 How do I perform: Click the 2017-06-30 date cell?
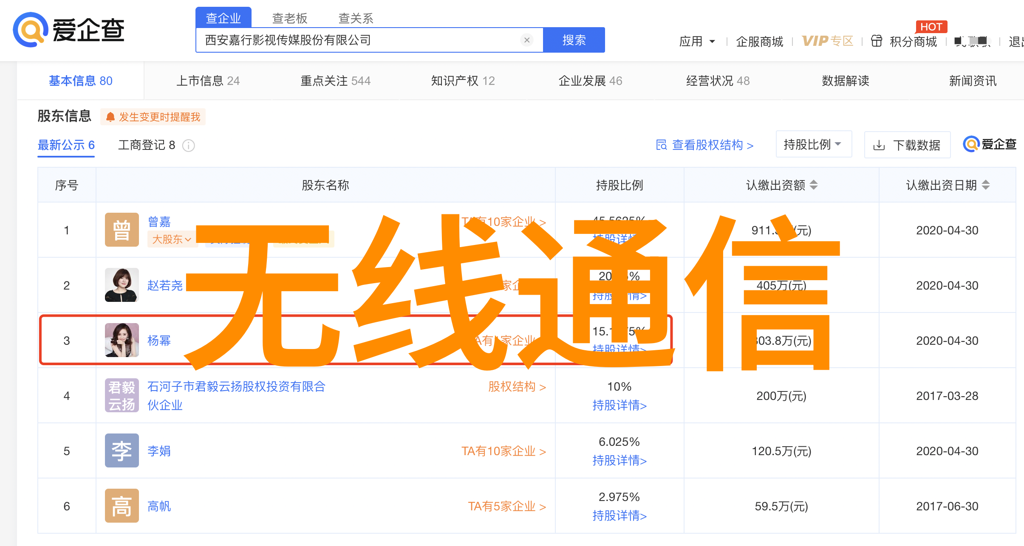(947, 506)
